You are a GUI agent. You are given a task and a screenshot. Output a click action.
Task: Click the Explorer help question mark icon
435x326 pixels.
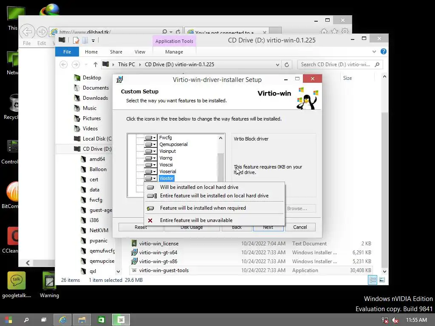(x=384, y=51)
